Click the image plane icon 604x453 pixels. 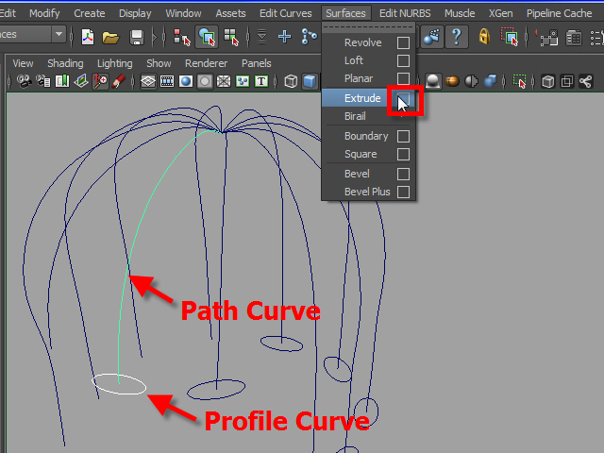point(81,81)
